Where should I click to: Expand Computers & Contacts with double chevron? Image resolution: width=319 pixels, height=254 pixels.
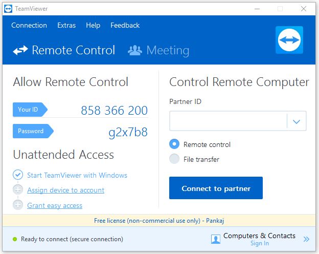tap(306, 239)
